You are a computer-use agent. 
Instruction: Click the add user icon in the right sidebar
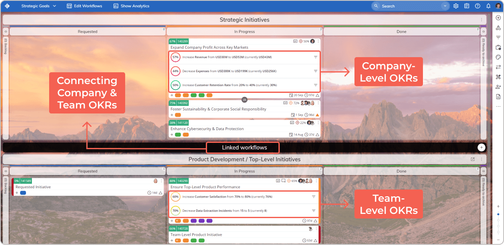tap(498, 87)
